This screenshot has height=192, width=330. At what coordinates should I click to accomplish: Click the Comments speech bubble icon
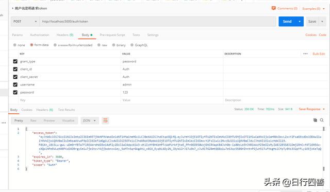[x=274, y=8]
